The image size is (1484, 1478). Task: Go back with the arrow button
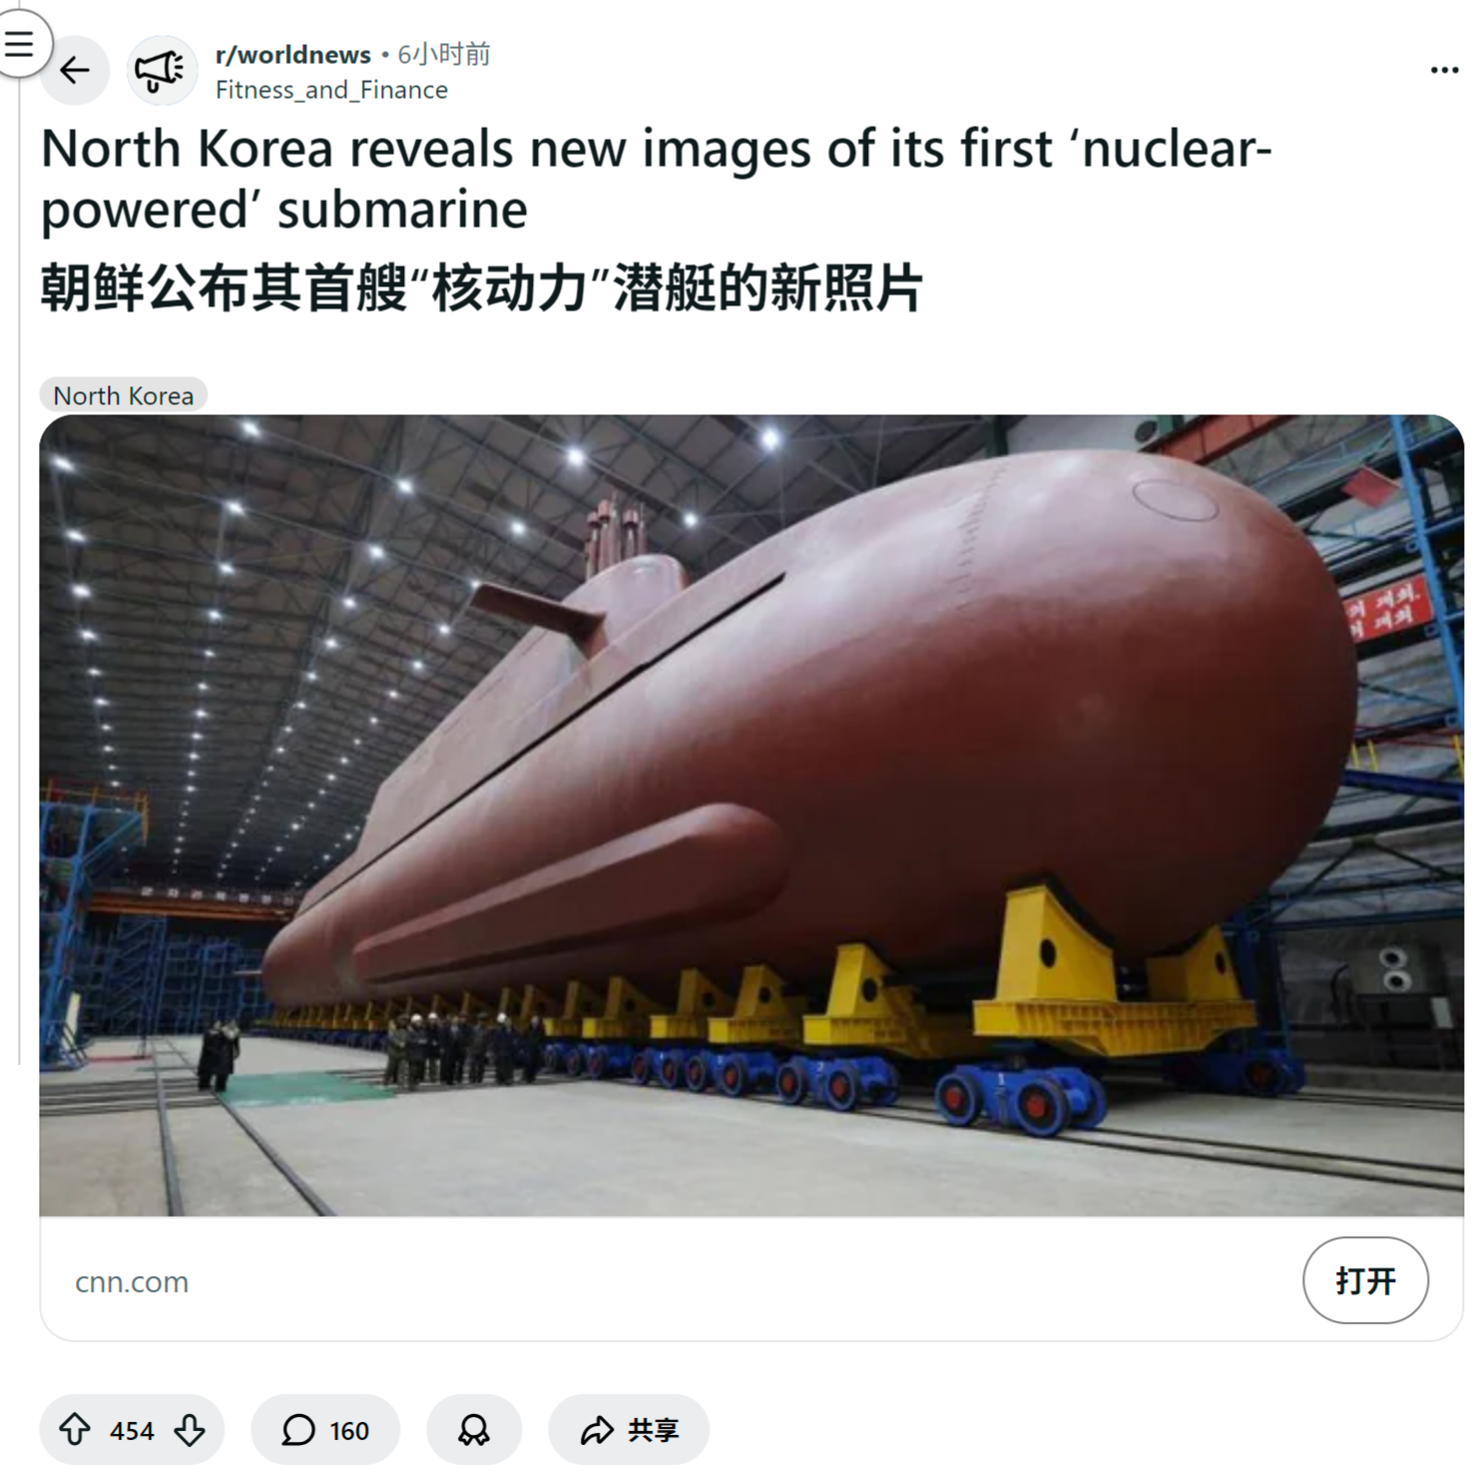click(x=75, y=70)
